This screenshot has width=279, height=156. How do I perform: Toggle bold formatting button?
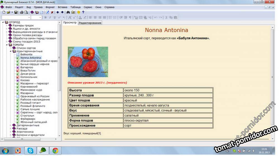[x=45, y=18]
